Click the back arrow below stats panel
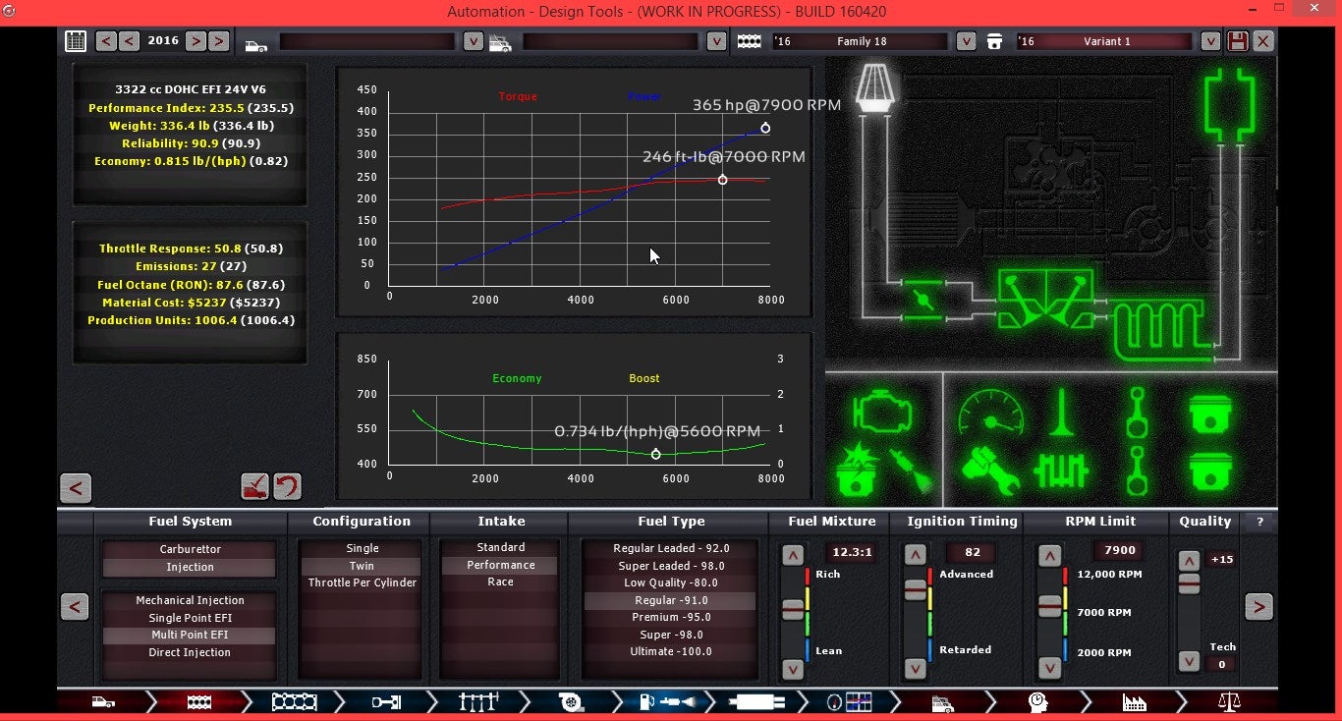Screen dimensions: 1342x721 pos(76,488)
